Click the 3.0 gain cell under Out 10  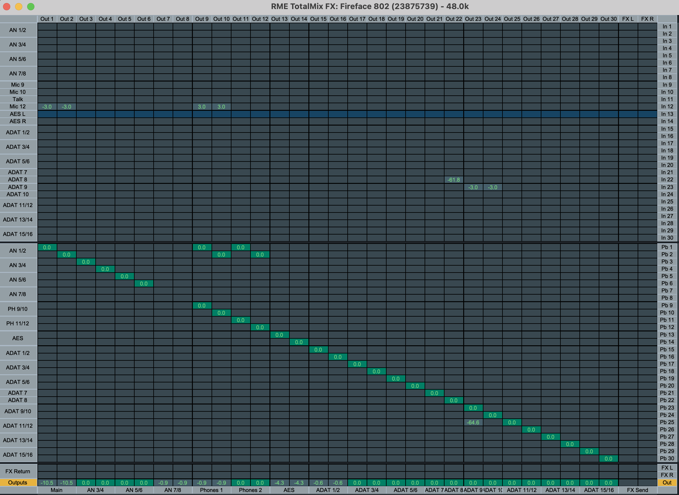click(221, 107)
